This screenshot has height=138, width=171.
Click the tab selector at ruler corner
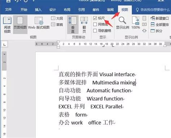coord(4,44)
